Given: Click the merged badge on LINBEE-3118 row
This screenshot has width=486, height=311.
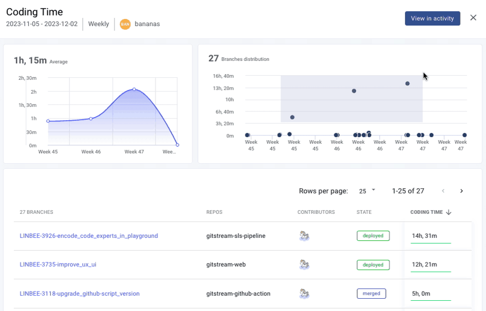Looking at the screenshot, I should pos(371,294).
